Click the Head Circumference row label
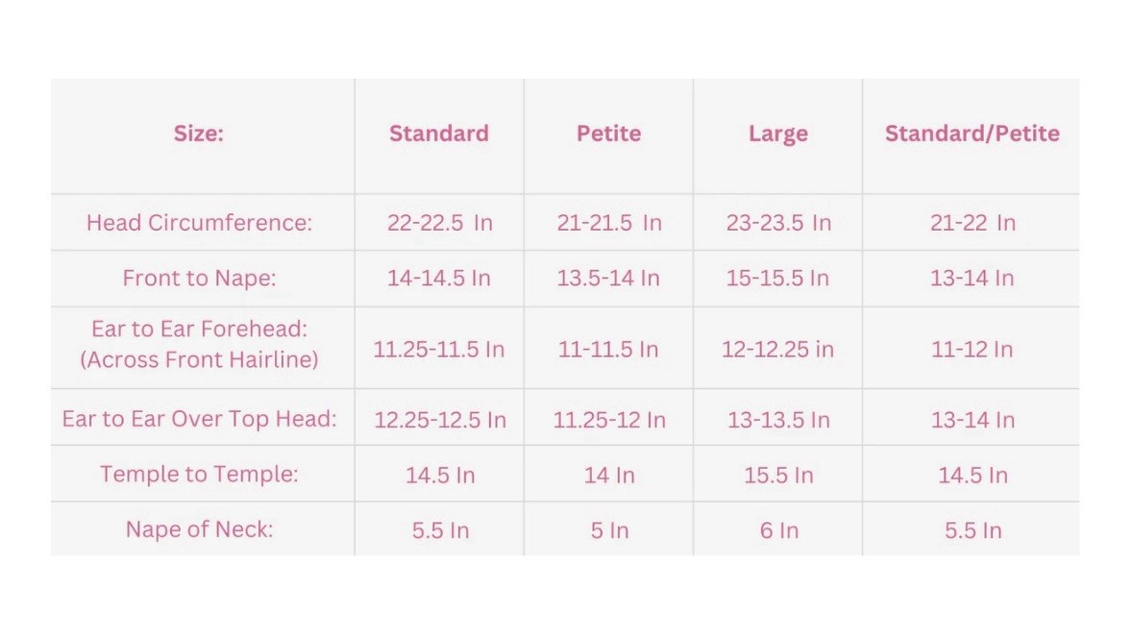 pos(199,223)
